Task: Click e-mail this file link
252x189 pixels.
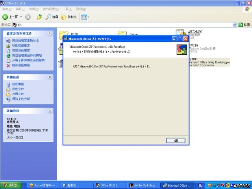Action: click(x=28, y=60)
